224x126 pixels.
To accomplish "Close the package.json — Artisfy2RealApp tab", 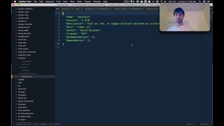I will (x=111, y=9).
